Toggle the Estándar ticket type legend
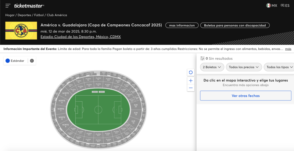The width and height of the screenshot is (294, 151). (15, 61)
